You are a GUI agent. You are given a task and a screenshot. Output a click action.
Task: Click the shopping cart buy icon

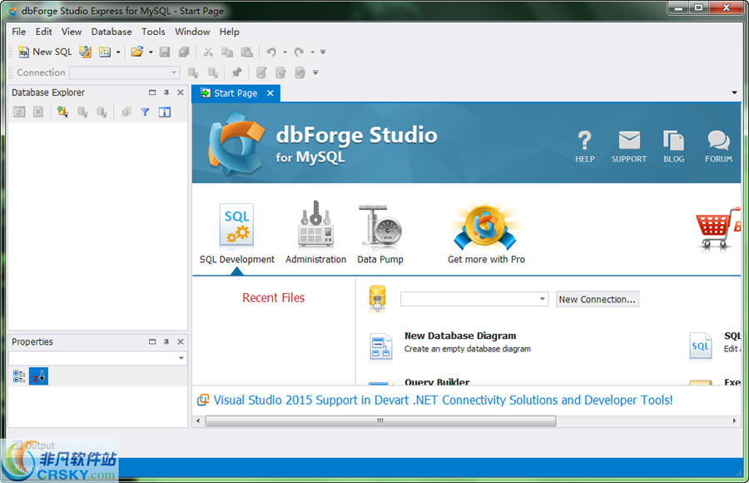(x=717, y=228)
